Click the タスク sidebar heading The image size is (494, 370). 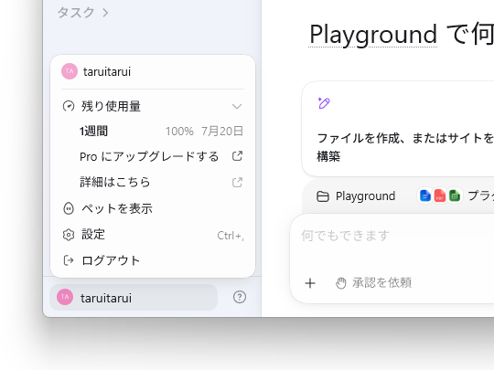click(76, 13)
